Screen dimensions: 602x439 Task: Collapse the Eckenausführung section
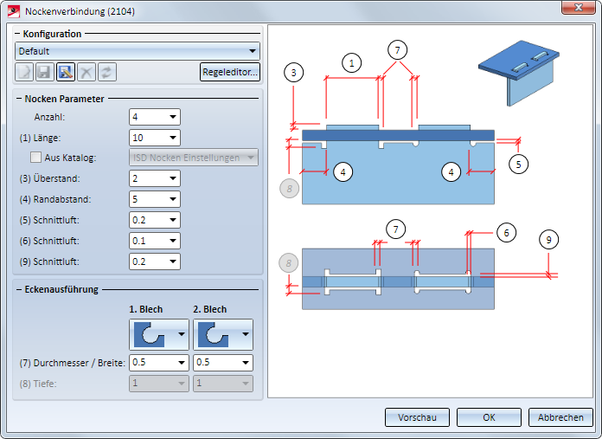(19, 289)
